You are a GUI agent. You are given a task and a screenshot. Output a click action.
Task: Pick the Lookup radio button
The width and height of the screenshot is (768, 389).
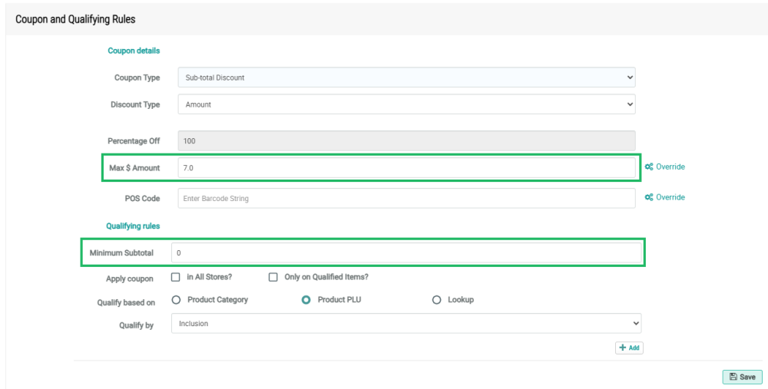pos(437,300)
